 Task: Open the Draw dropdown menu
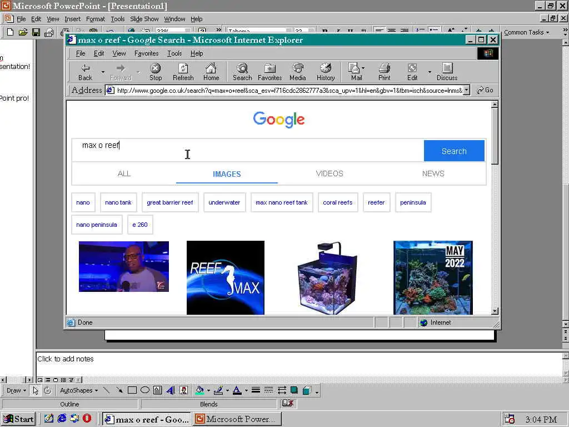point(16,390)
